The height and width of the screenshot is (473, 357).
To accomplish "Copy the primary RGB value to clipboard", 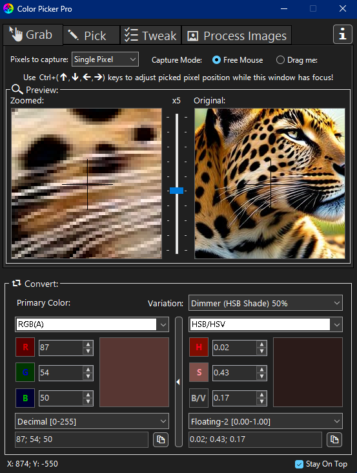I will 161,439.
